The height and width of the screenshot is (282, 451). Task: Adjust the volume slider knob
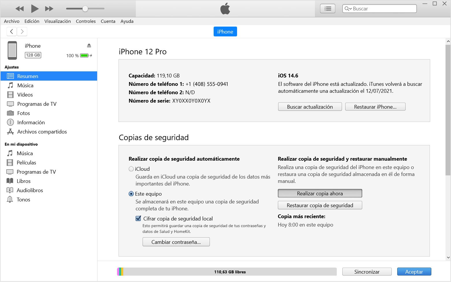click(85, 9)
